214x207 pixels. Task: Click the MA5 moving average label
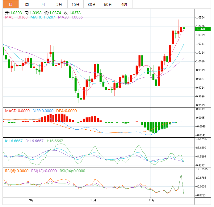(16, 17)
